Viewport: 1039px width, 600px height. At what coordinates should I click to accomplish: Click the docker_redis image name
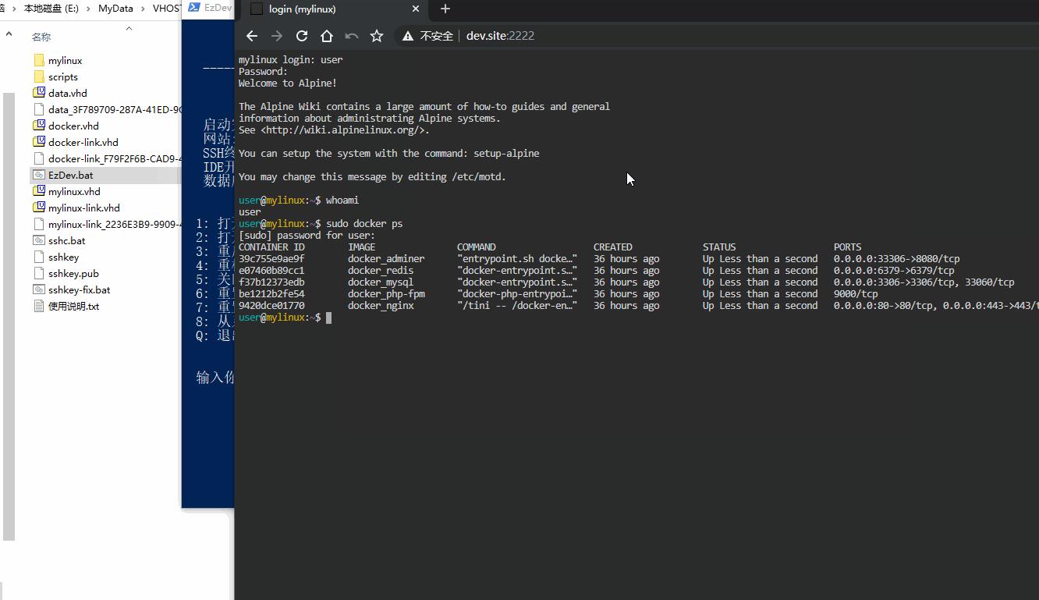point(381,271)
